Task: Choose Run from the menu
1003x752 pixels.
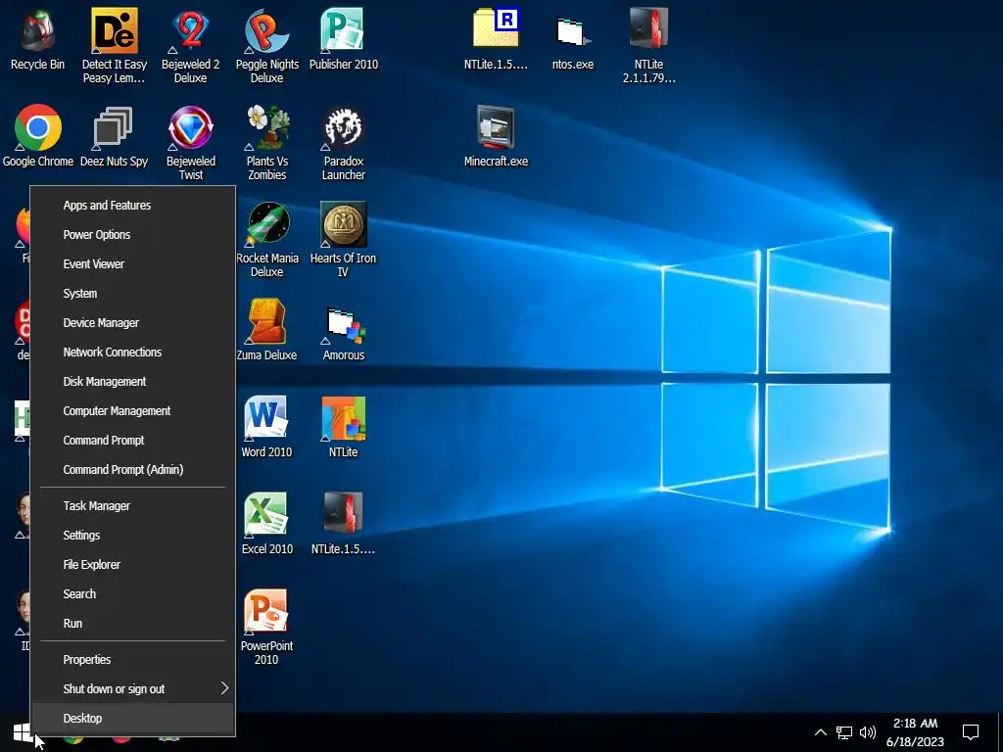Action: pyautogui.click(x=133, y=624)
